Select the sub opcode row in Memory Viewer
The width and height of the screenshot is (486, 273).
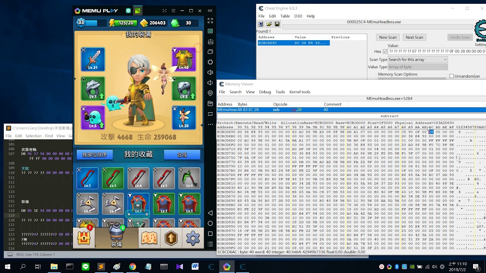[351, 110]
